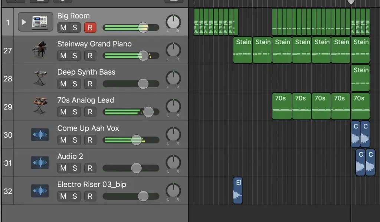Click the Electro Riser 03_bip pan knob
Image resolution: width=380 pixels, height=222 pixels.
click(173, 191)
